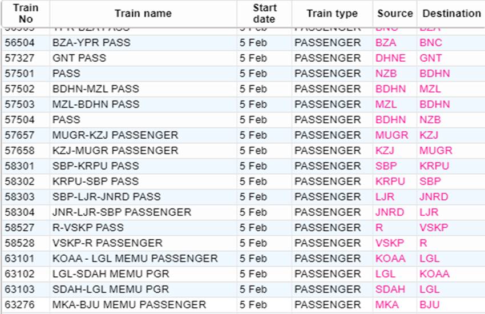Open SDAH source station link

click(x=390, y=289)
